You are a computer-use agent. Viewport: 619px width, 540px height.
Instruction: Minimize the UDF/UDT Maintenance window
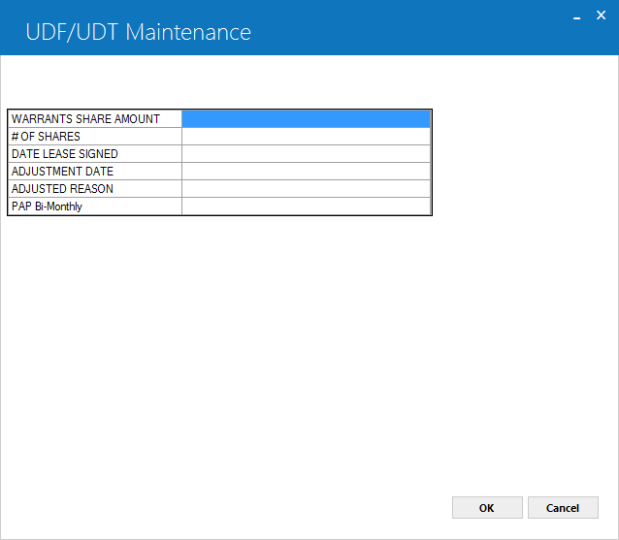click(576, 16)
